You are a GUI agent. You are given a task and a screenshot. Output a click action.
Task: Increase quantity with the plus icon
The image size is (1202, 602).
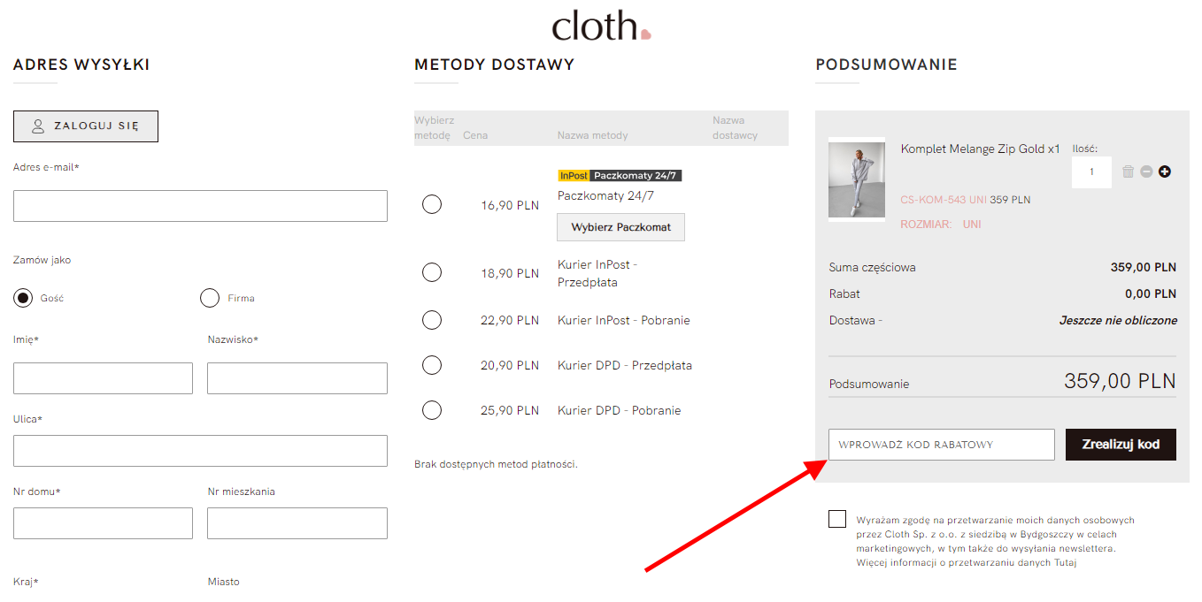(1164, 171)
